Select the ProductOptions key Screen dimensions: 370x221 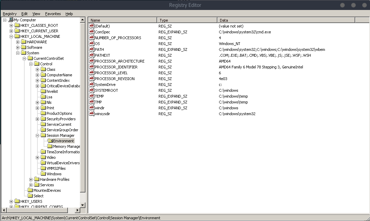click(x=59, y=113)
